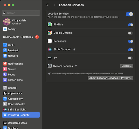Click the Find My app icon
Viewport: 139px width, 129px height.
coord(50,25)
